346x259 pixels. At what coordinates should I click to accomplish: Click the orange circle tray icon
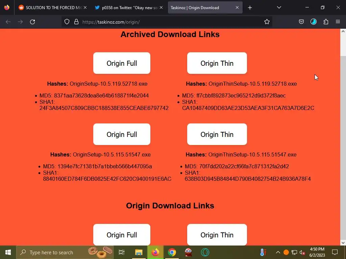[x=286, y=252]
